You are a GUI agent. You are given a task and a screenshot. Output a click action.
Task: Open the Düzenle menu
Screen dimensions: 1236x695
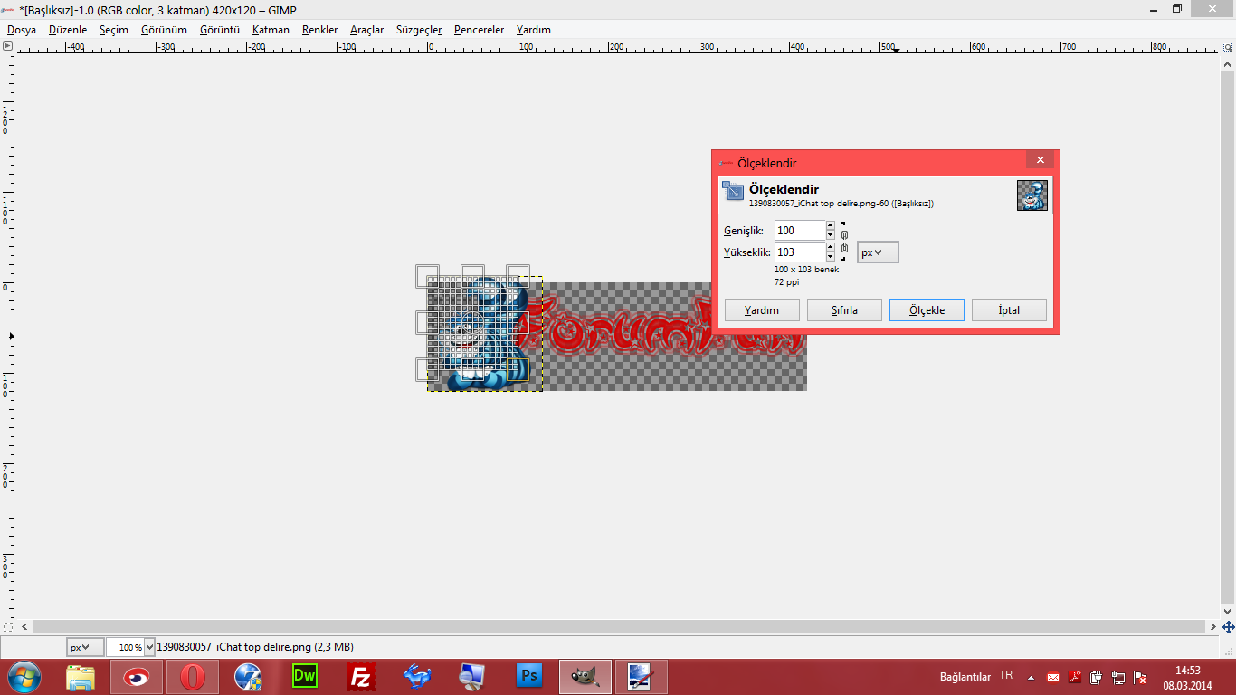[x=68, y=30]
